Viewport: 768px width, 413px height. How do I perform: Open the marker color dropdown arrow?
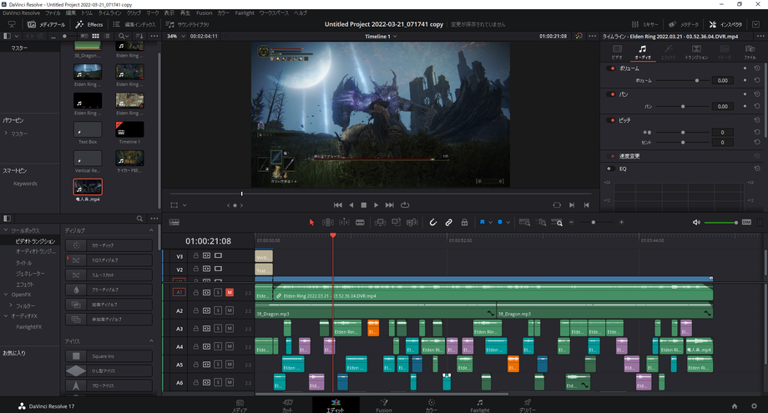(x=508, y=223)
